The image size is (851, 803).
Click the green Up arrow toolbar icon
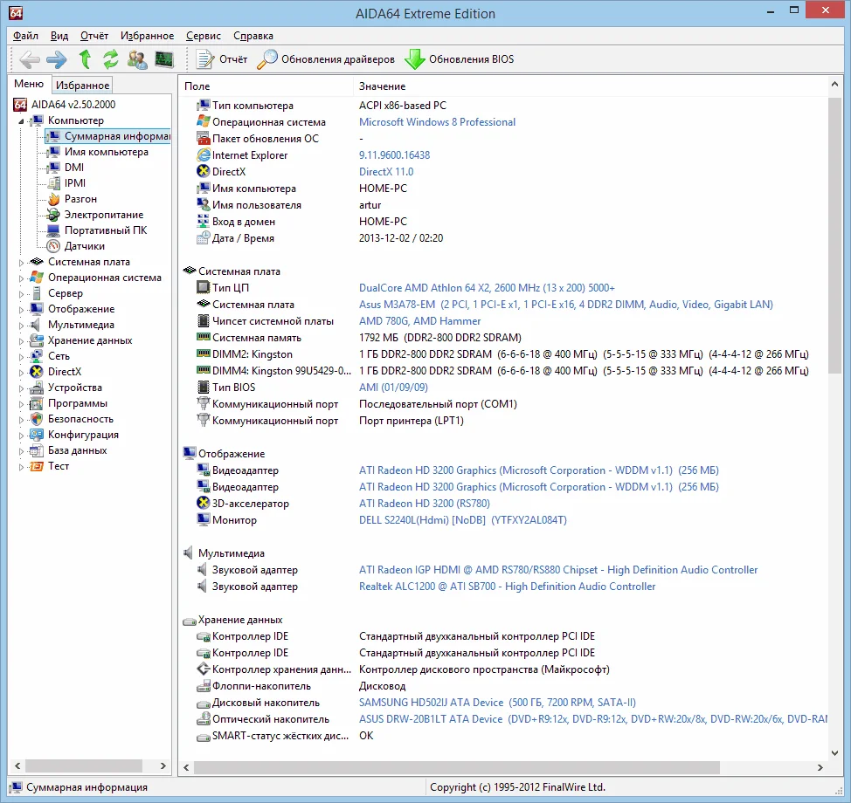[85, 59]
